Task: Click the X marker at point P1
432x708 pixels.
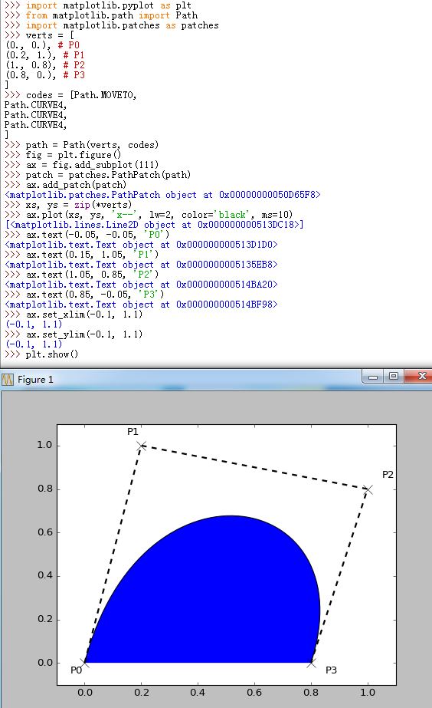Action: click(142, 446)
